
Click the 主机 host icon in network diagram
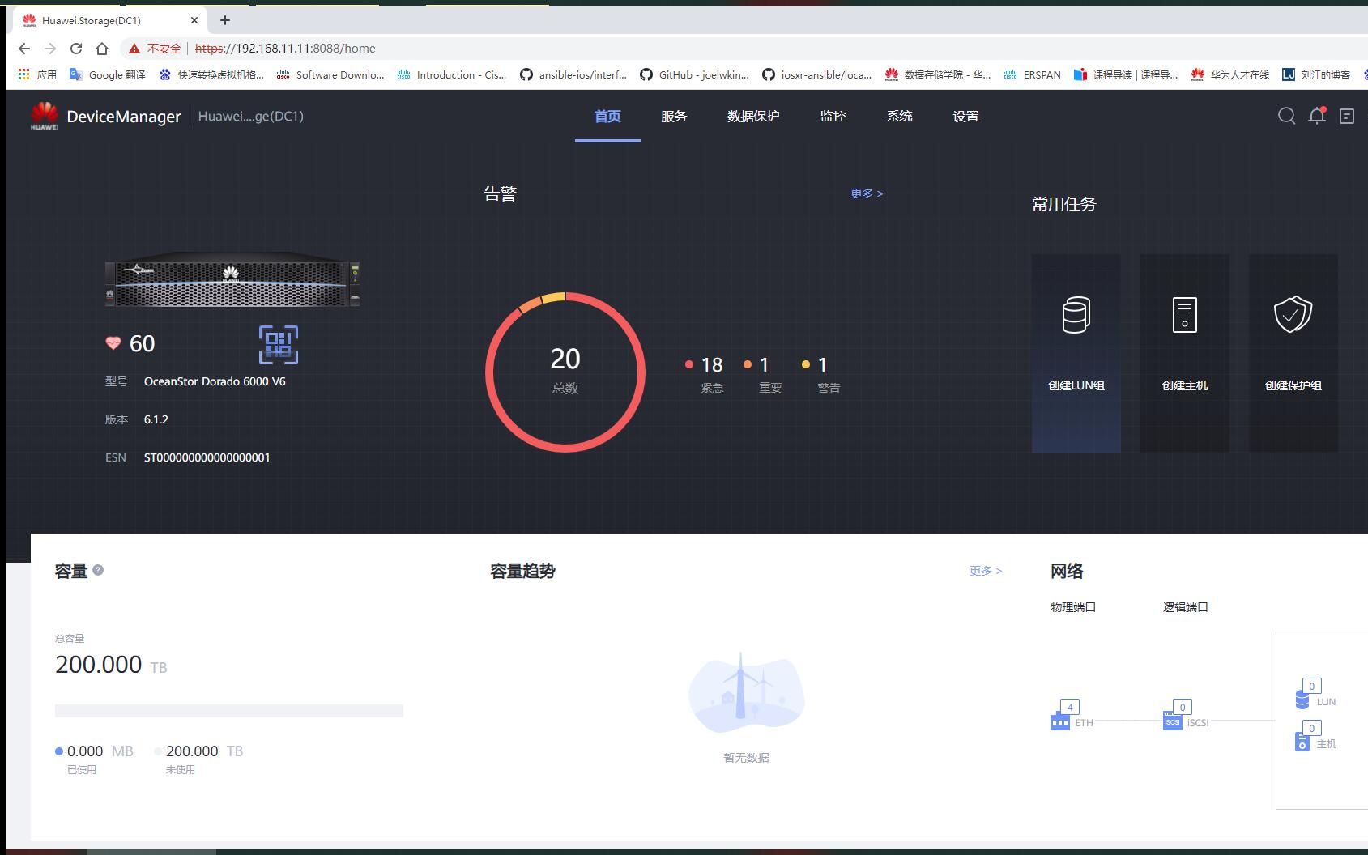point(1302,740)
